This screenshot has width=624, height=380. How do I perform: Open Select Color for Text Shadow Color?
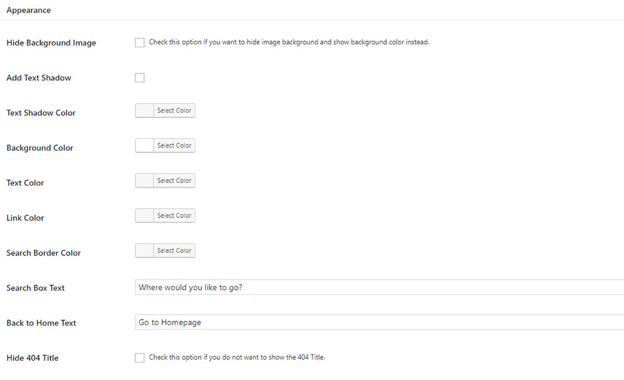click(174, 110)
